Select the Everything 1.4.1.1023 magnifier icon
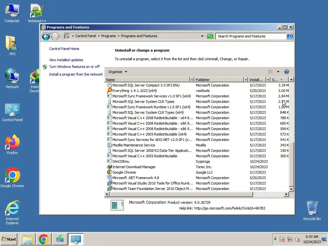 click(110, 91)
